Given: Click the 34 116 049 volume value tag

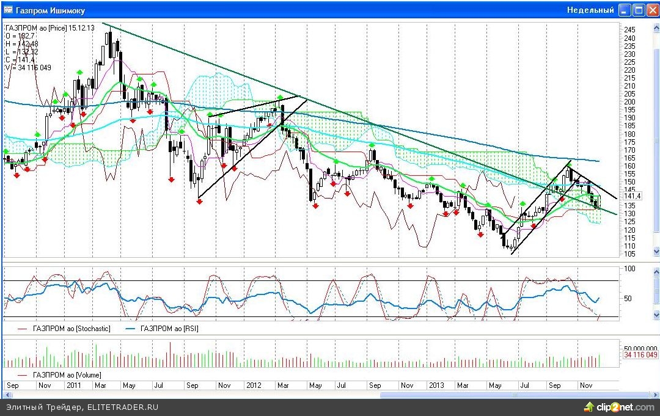Looking at the screenshot, I should tap(640, 355).
